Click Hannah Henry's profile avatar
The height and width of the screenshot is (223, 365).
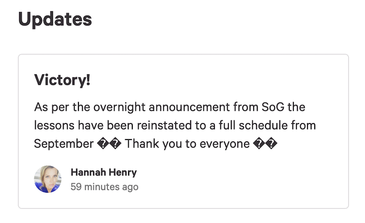pos(48,179)
